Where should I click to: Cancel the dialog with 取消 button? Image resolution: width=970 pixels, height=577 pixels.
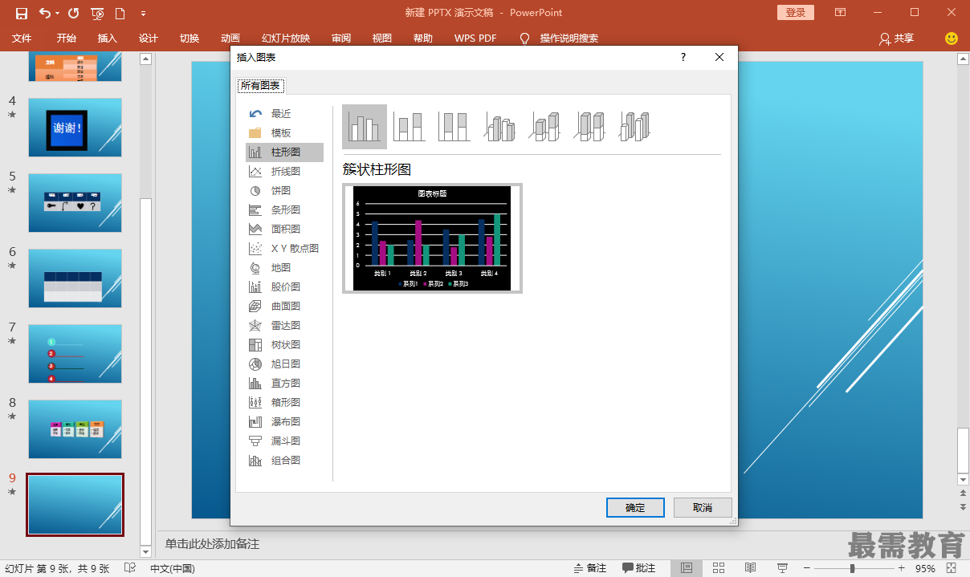[703, 508]
